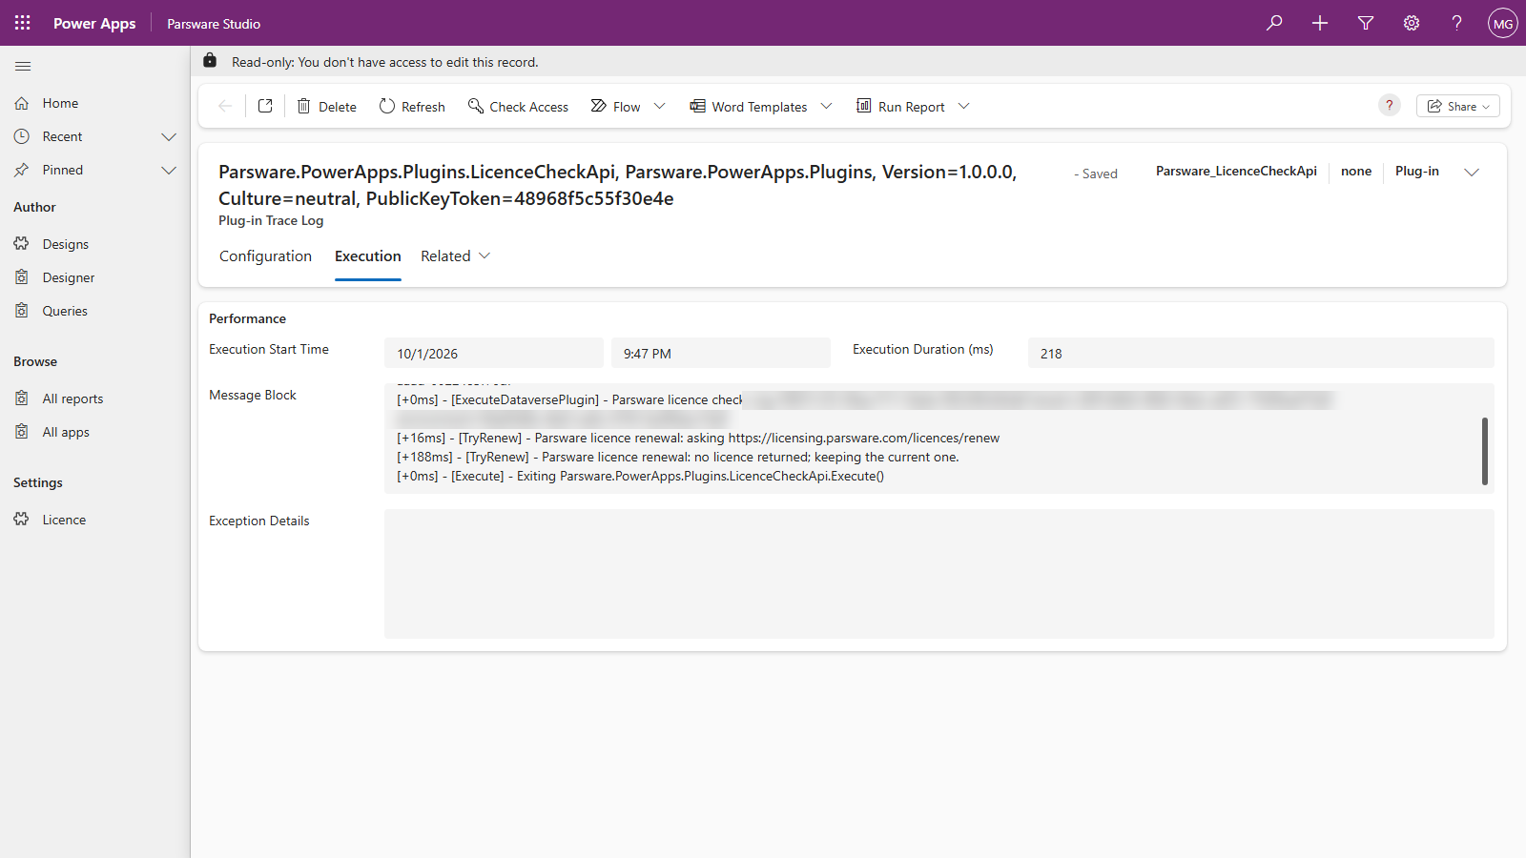Click the Delete trash button

[326, 106]
